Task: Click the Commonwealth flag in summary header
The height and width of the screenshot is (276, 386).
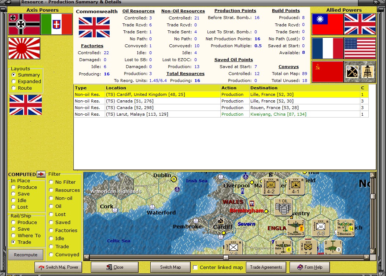Action: point(94,27)
